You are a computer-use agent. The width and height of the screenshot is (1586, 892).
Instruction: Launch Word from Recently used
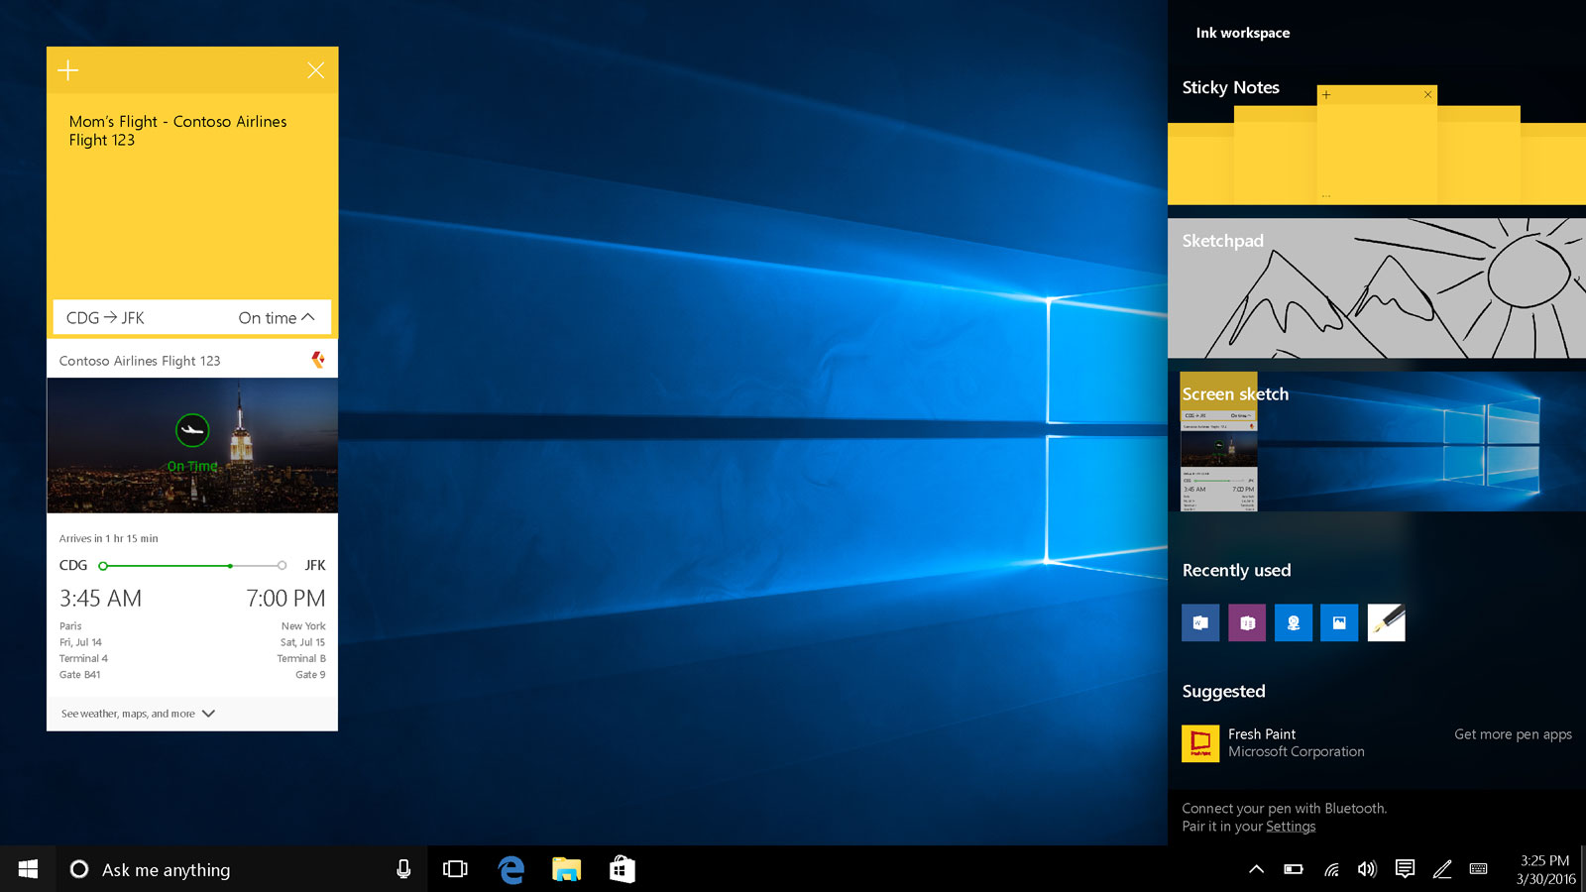[x=1200, y=622]
